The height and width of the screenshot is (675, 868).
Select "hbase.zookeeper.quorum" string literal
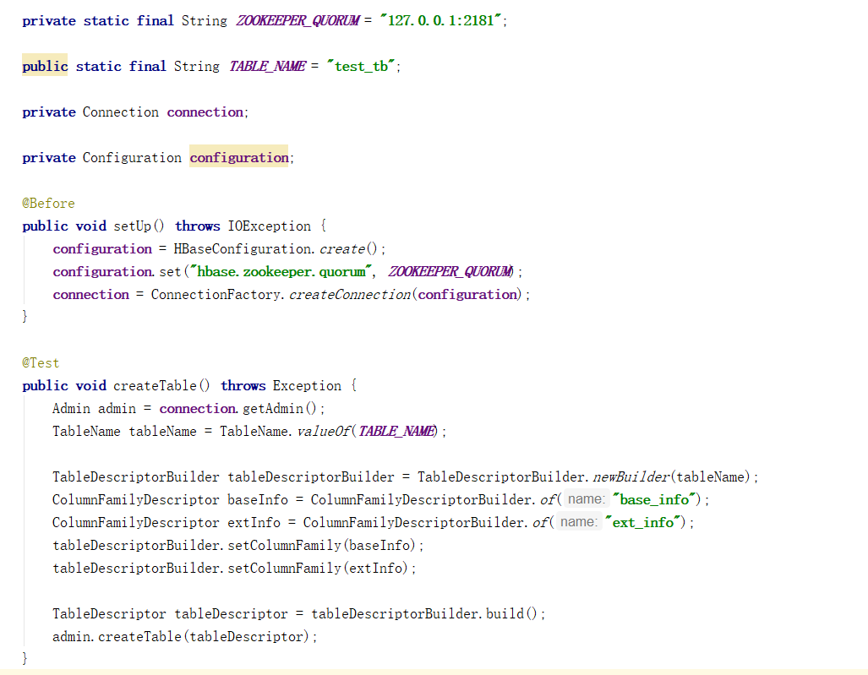(x=281, y=272)
